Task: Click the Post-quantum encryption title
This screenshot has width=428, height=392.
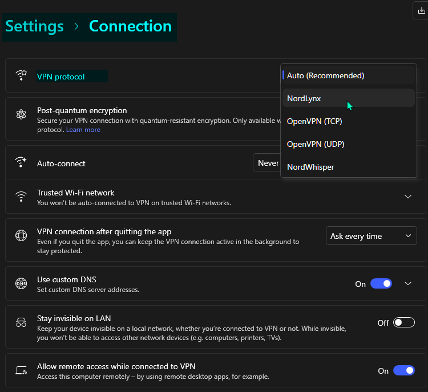Action: [x=82, y=110]
